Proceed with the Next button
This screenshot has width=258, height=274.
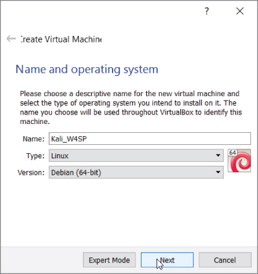pos(167,260)
